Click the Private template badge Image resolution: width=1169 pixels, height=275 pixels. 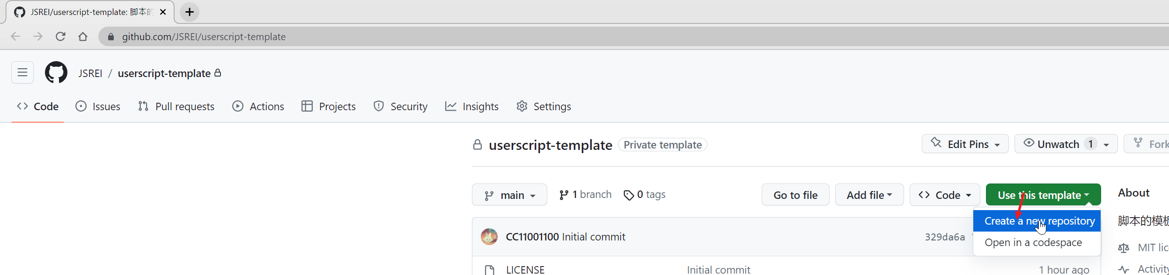pos(662,145)
